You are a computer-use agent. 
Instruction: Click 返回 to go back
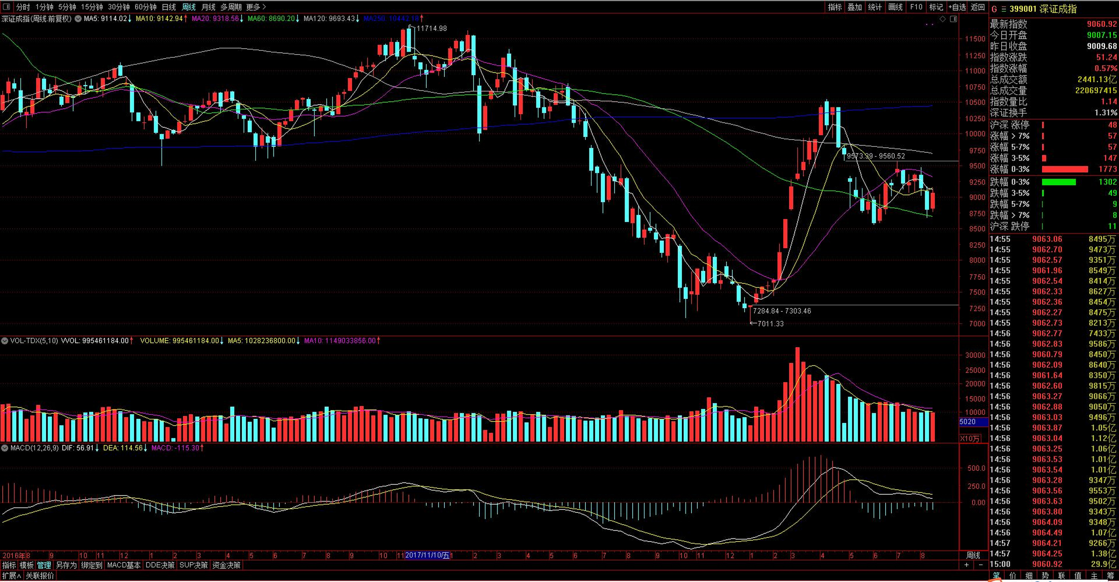978,7
